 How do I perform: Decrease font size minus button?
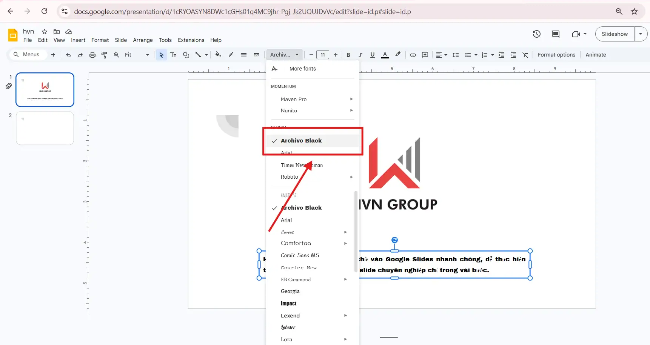coord(311,55)
